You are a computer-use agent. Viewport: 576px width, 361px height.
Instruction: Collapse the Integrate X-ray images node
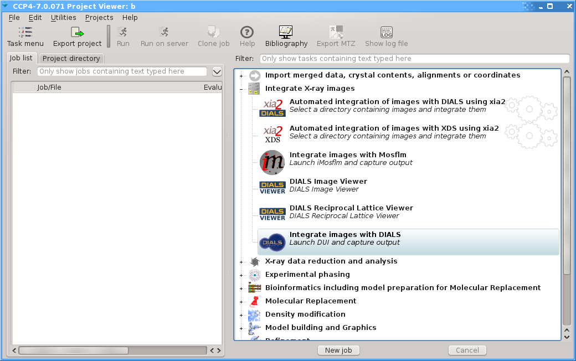coord(241,89)
